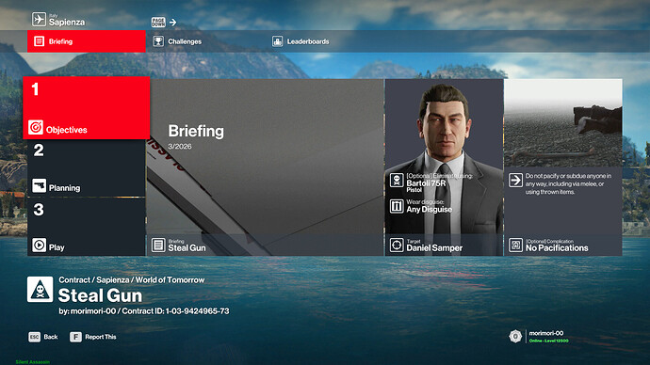Click the 3/2026 briefing date
Screen dimensions: 650x365
[180, 147]
